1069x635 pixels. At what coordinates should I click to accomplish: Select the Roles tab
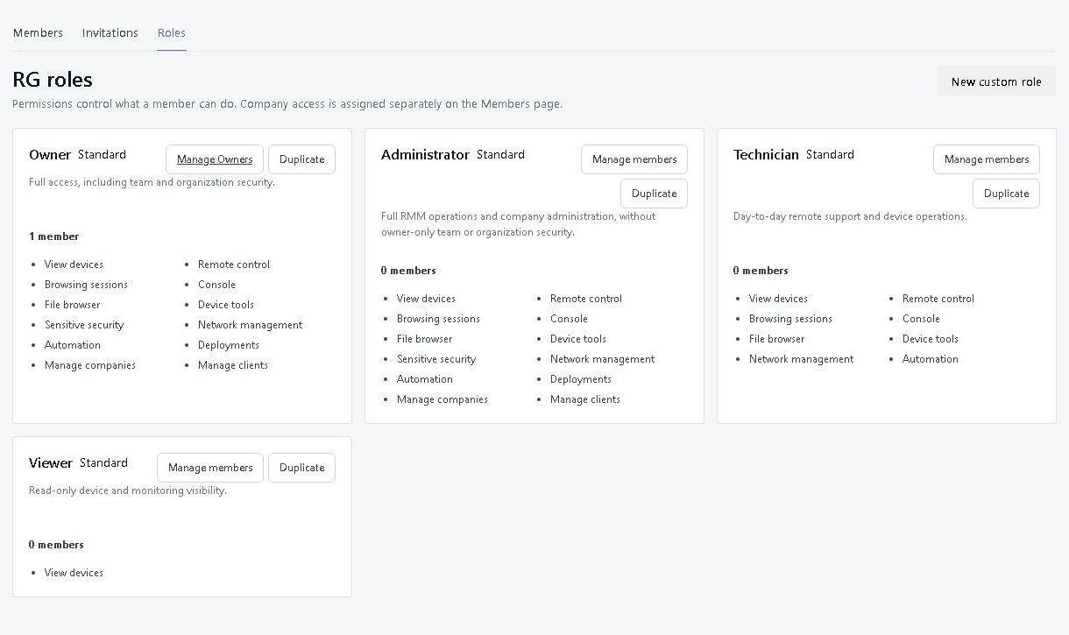click(172, 33)
